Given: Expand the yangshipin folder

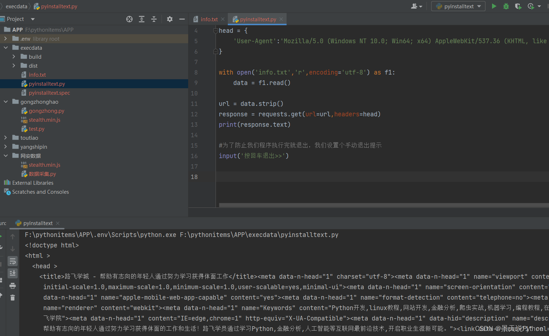Looking at the screenshot, I should click(x=5, y=147).
